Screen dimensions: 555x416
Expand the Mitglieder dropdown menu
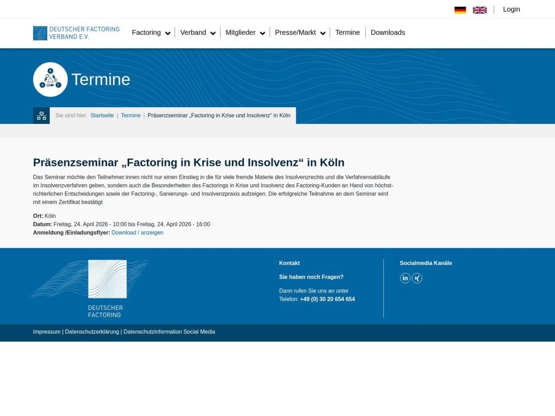click(241, 32)
